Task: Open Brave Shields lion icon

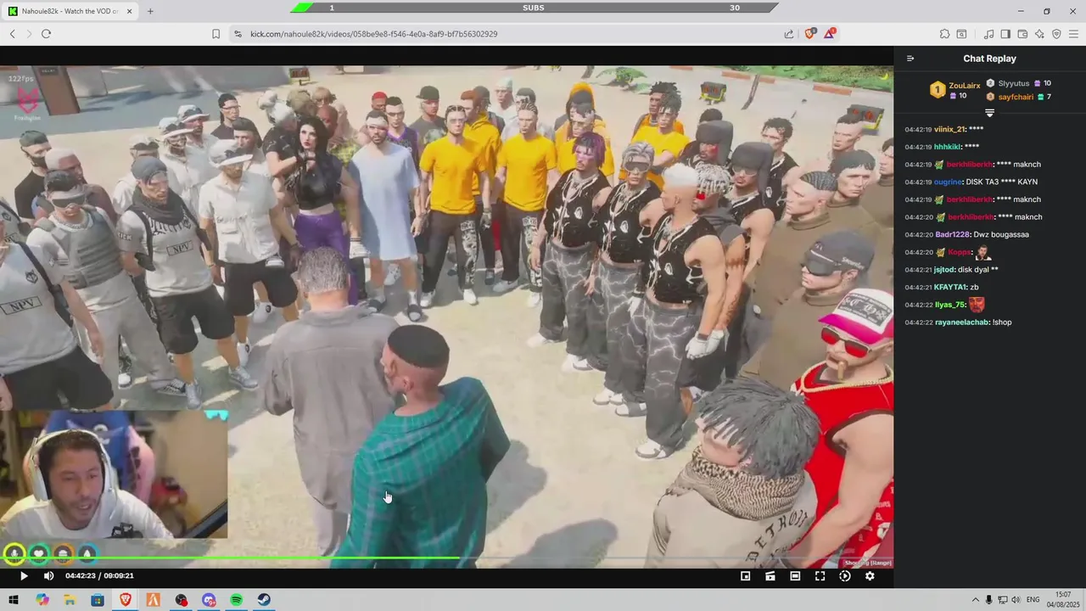Action: click(809, 34)
